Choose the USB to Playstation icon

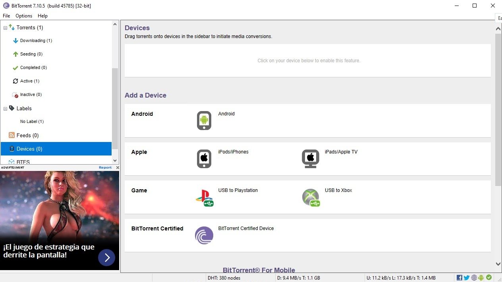[x=204, y=197]
